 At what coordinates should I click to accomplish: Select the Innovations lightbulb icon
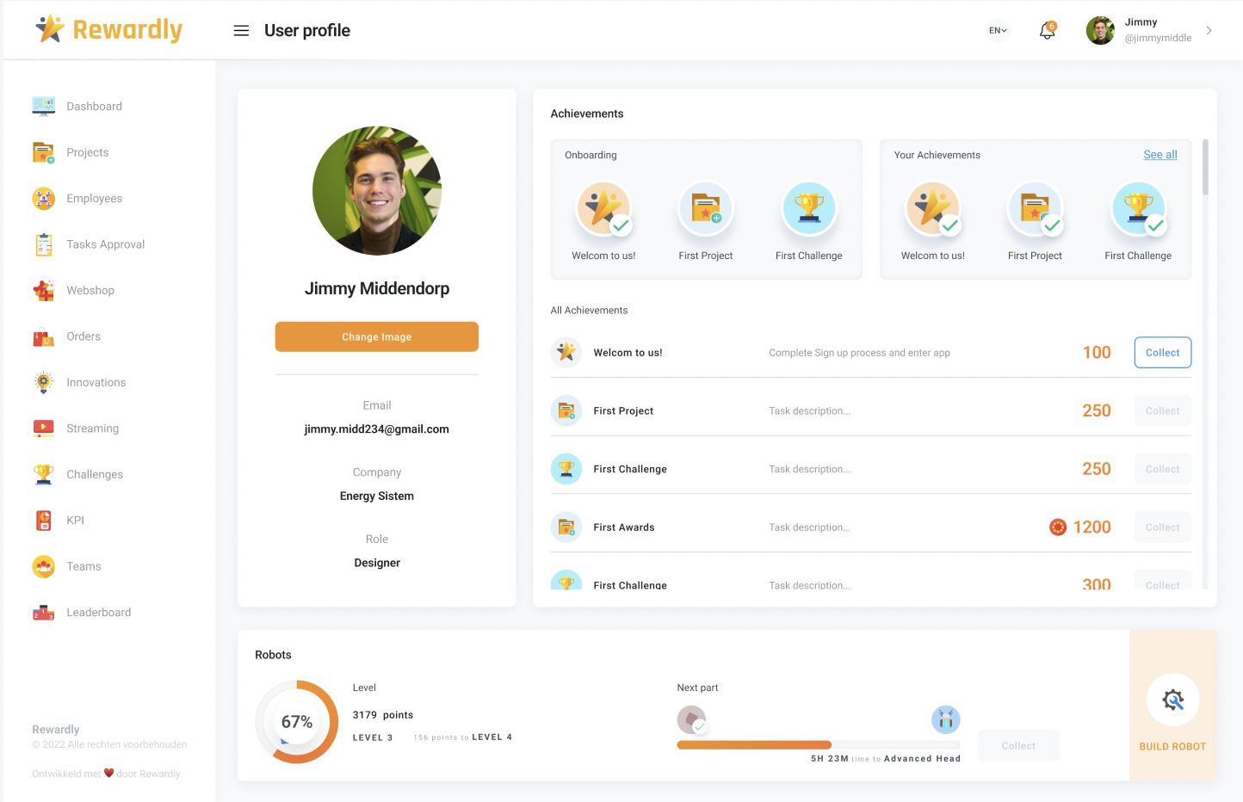click(x=43, y=383)
